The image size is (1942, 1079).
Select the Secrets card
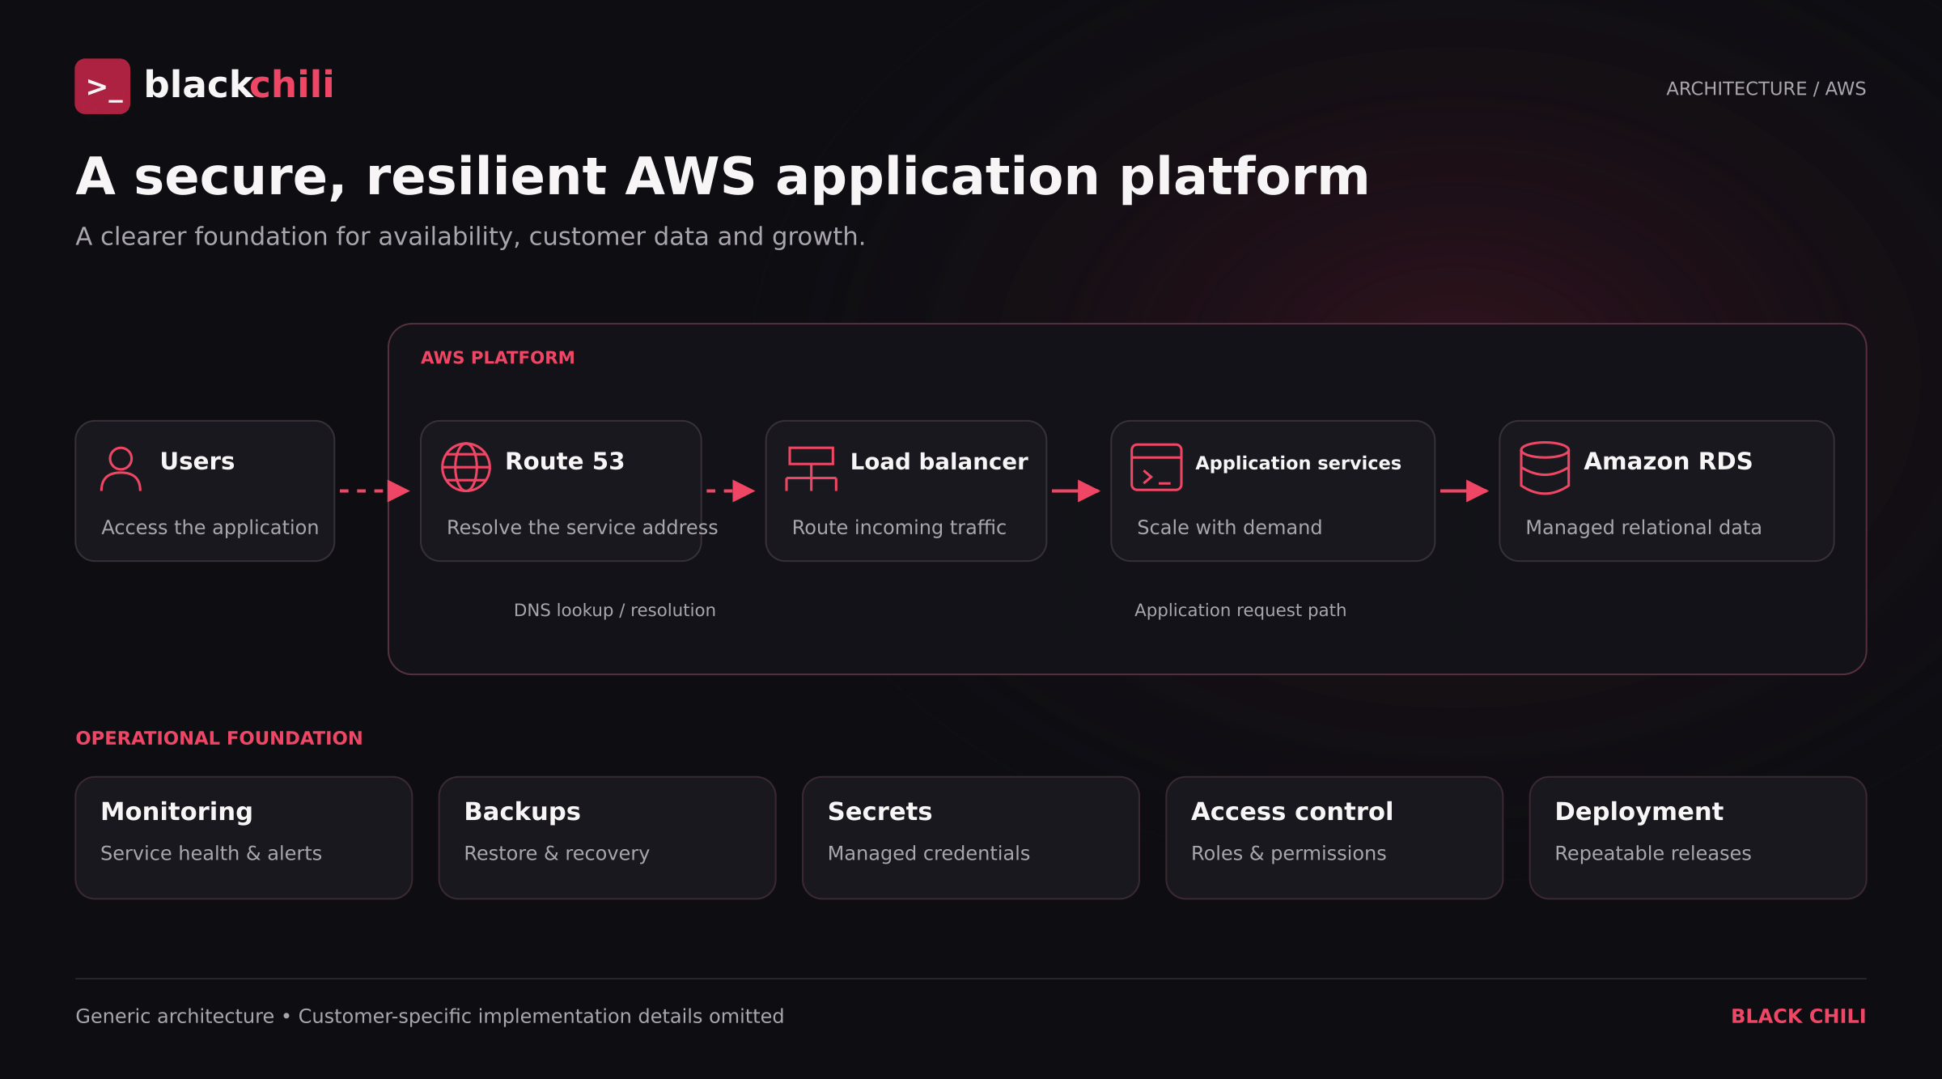click(971, 838)
